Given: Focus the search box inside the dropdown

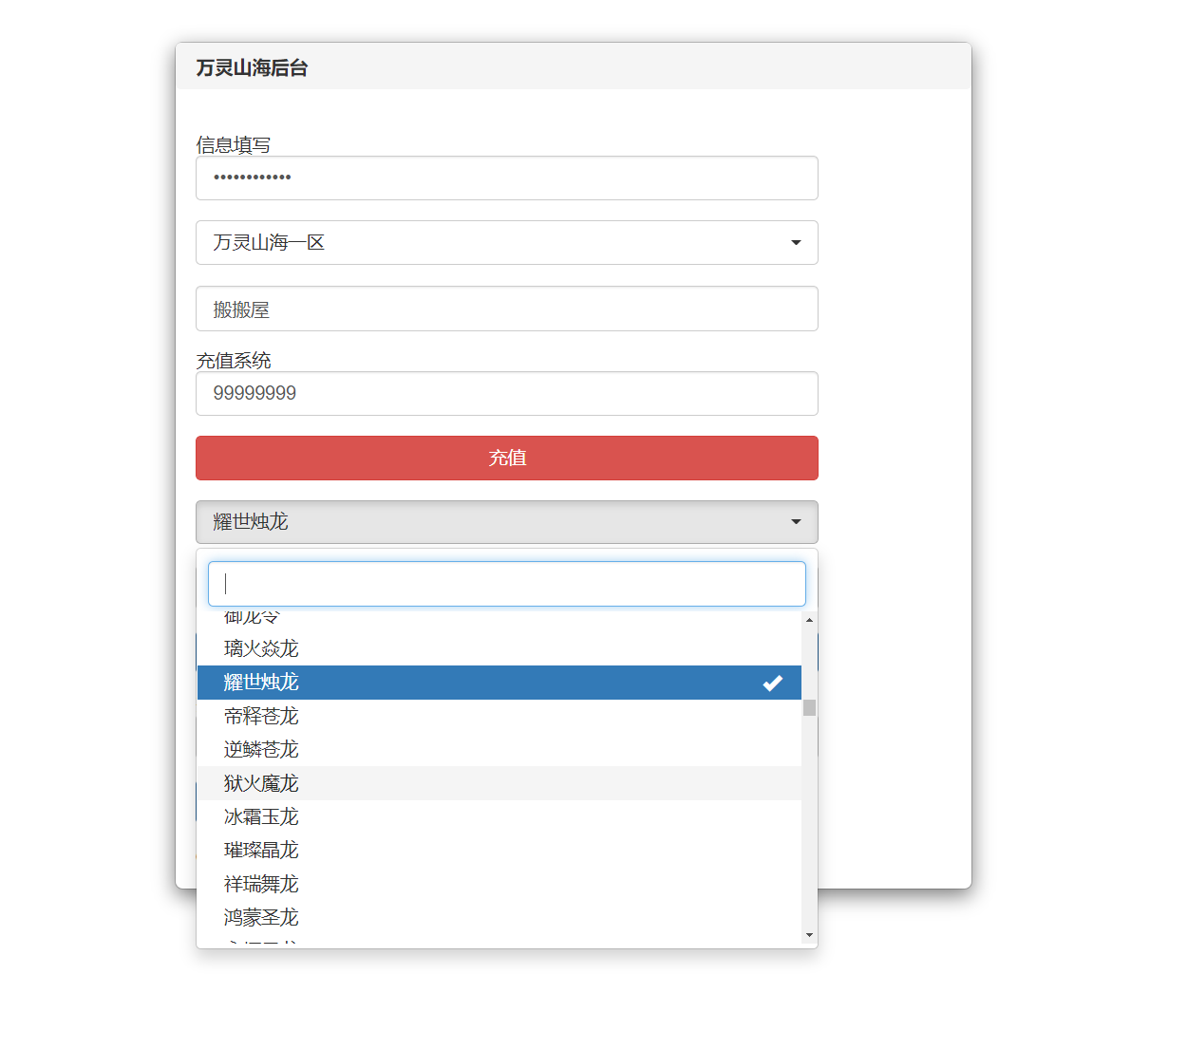Looking at the screenshot, I should 506,584.
